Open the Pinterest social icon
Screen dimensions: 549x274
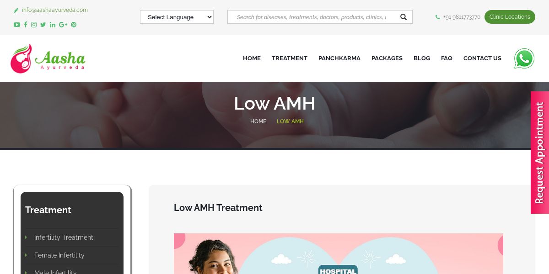pyautogui.click(x=74, y=25)
